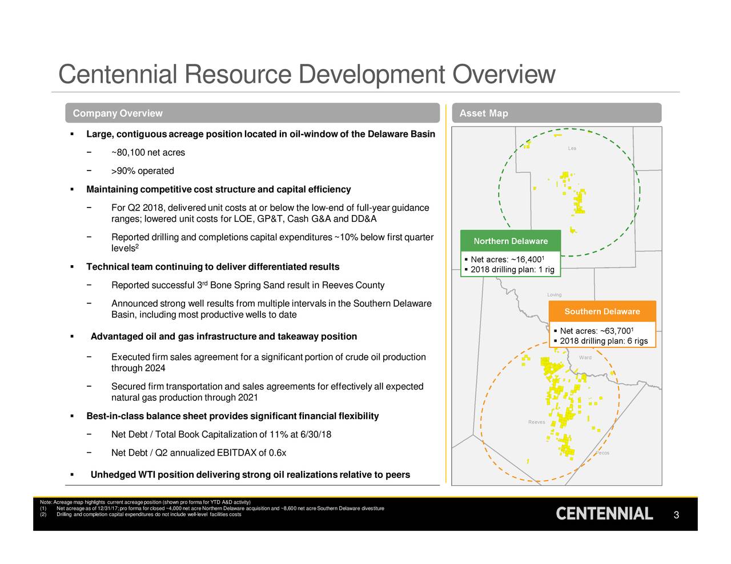Click the page number 3
The width and height of the screenshot is (731, 564).
(x=676, y=516)
